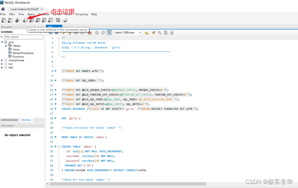Expand the Tables node under girls
This screenshot has width=298, height=188.
[x=6, y=46]
